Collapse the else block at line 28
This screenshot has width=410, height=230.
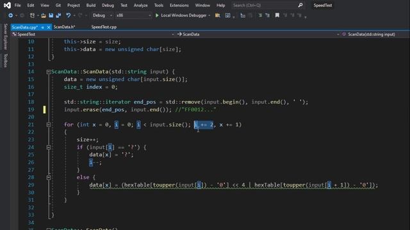49,178
